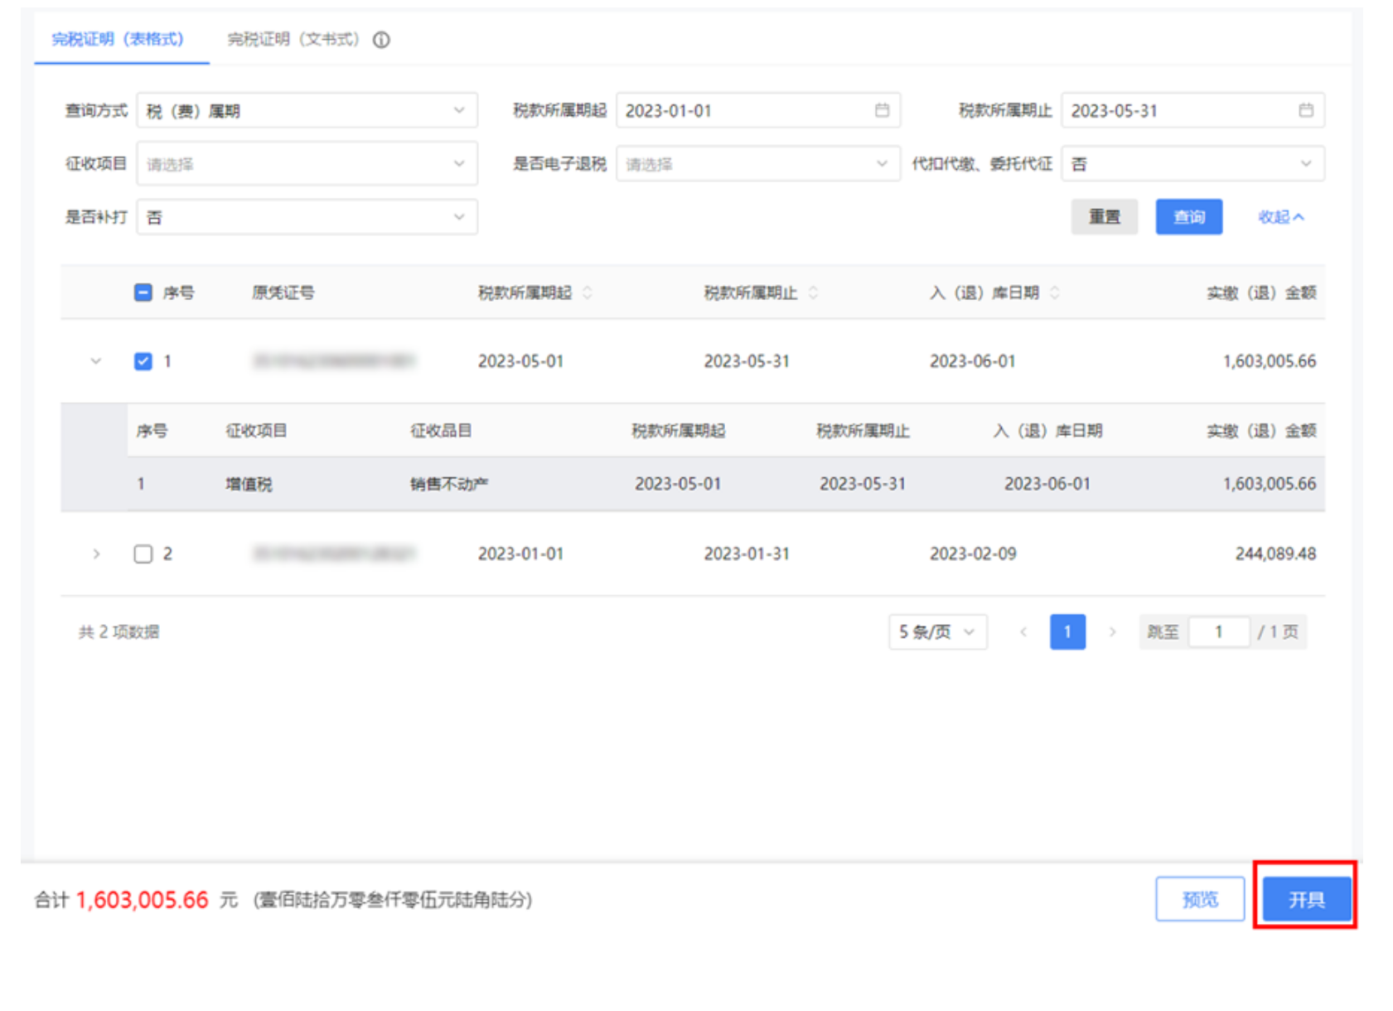Collapse record 1 detail rows
The height and width of the screenshot is (1011, 1393).
pos(97,360)
